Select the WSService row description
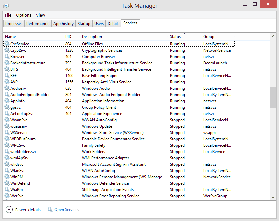279x221 pixels. tap(112, 133)
